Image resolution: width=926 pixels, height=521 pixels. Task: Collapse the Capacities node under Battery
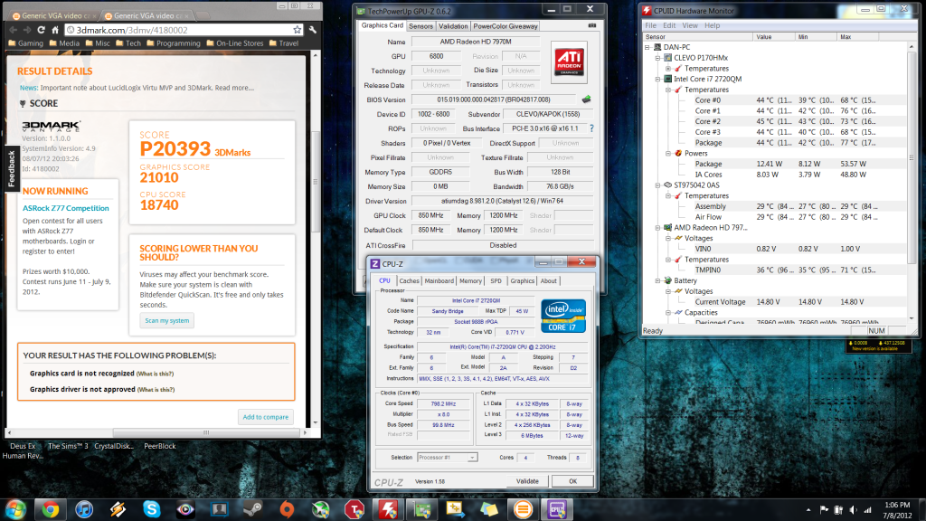point(668,313)
